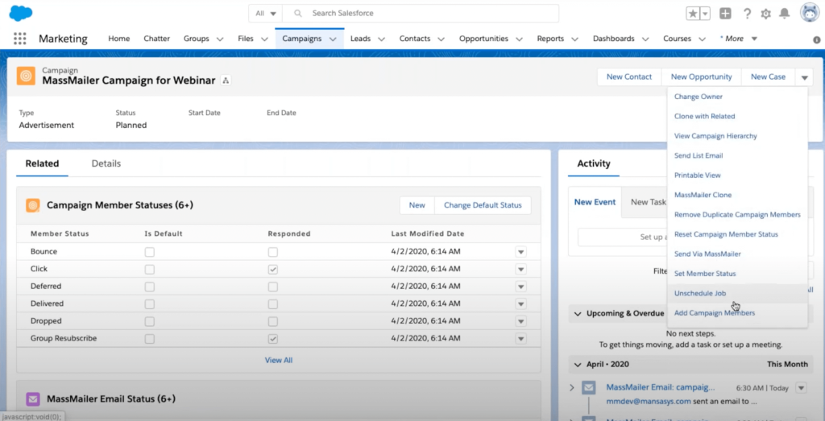Toggle Is Default checkbox for Bounce status
The image size is (825, 421).
click(x=149, y=252)
